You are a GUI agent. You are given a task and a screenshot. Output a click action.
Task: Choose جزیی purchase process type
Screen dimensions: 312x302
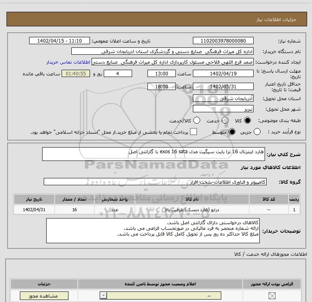point(257,132)
